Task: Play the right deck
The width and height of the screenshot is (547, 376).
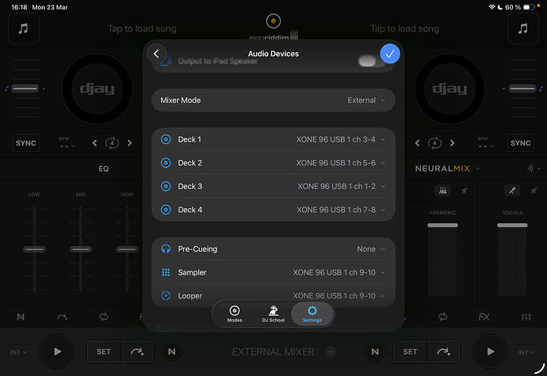Action: tap(490, 351)
